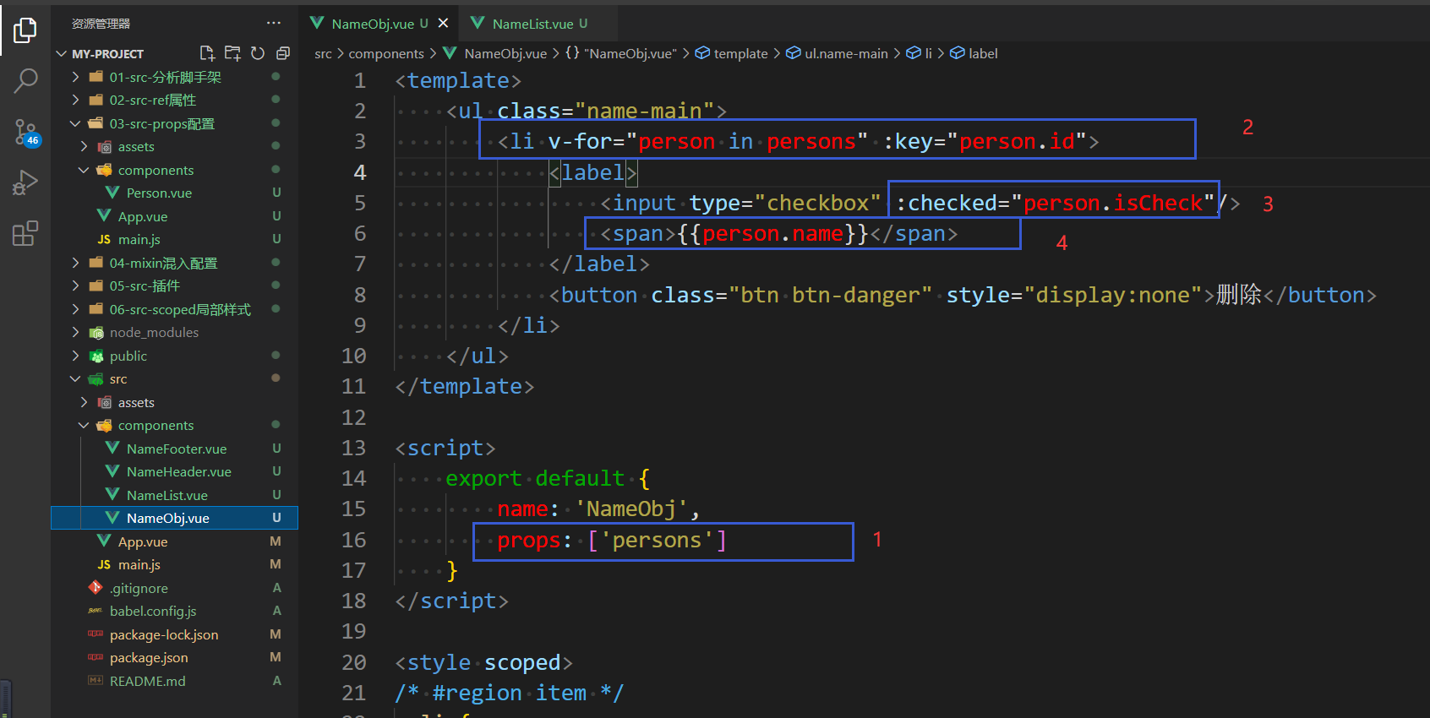Click the 'name-main' class value
The height and width of the screenshot is (718, 1430).
click(x=644, y=111)
